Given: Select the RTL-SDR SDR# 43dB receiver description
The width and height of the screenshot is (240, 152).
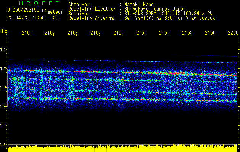Looking at the screenshot, I should pyautogui.click(x=168, y=14).
